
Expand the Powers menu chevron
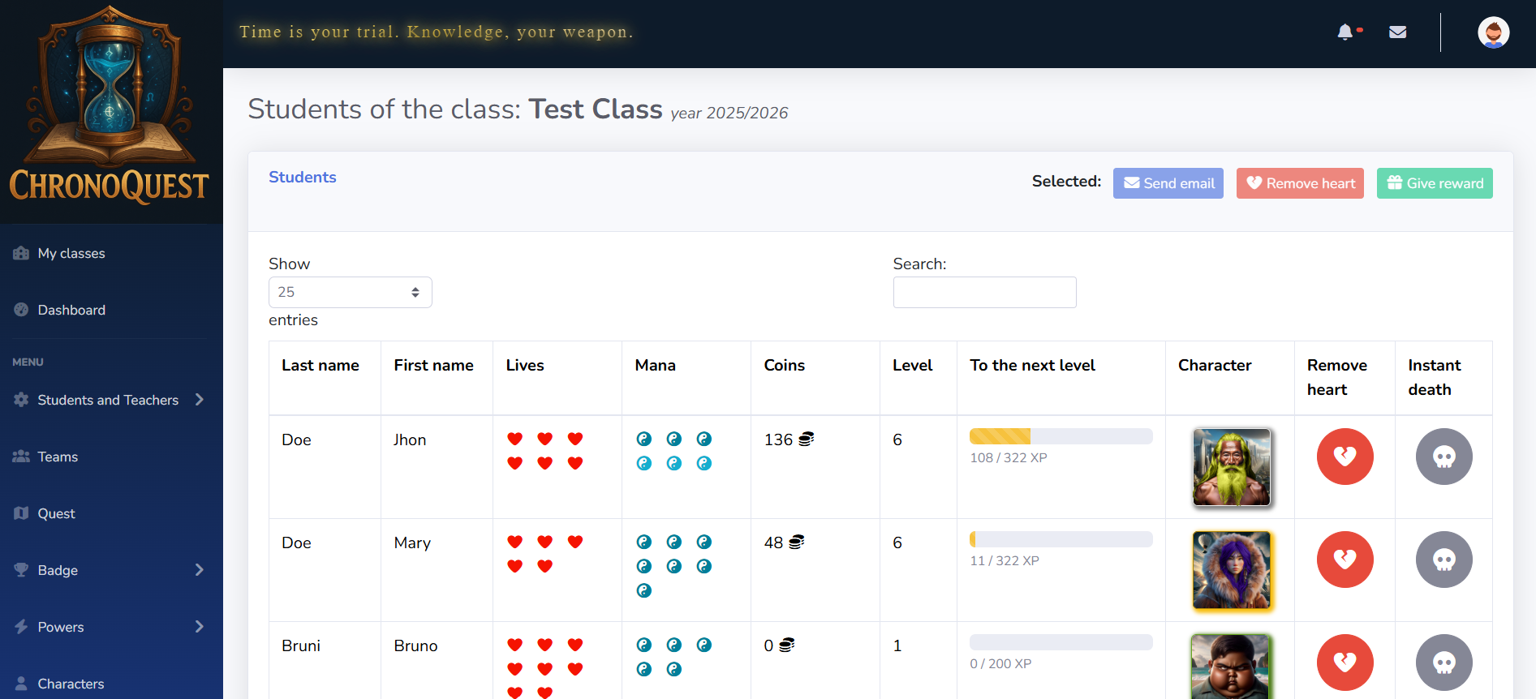click(199, 627)
